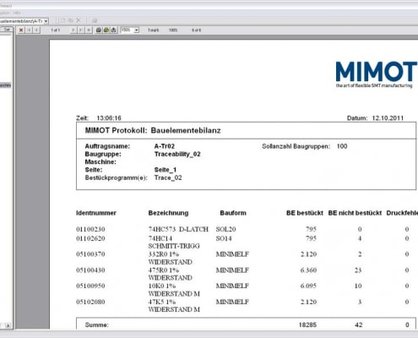Click 'SCHMITT-TRIGG' description text
Image resolution: width=418 pixels, height=338 pixels.
pos(174,246)
